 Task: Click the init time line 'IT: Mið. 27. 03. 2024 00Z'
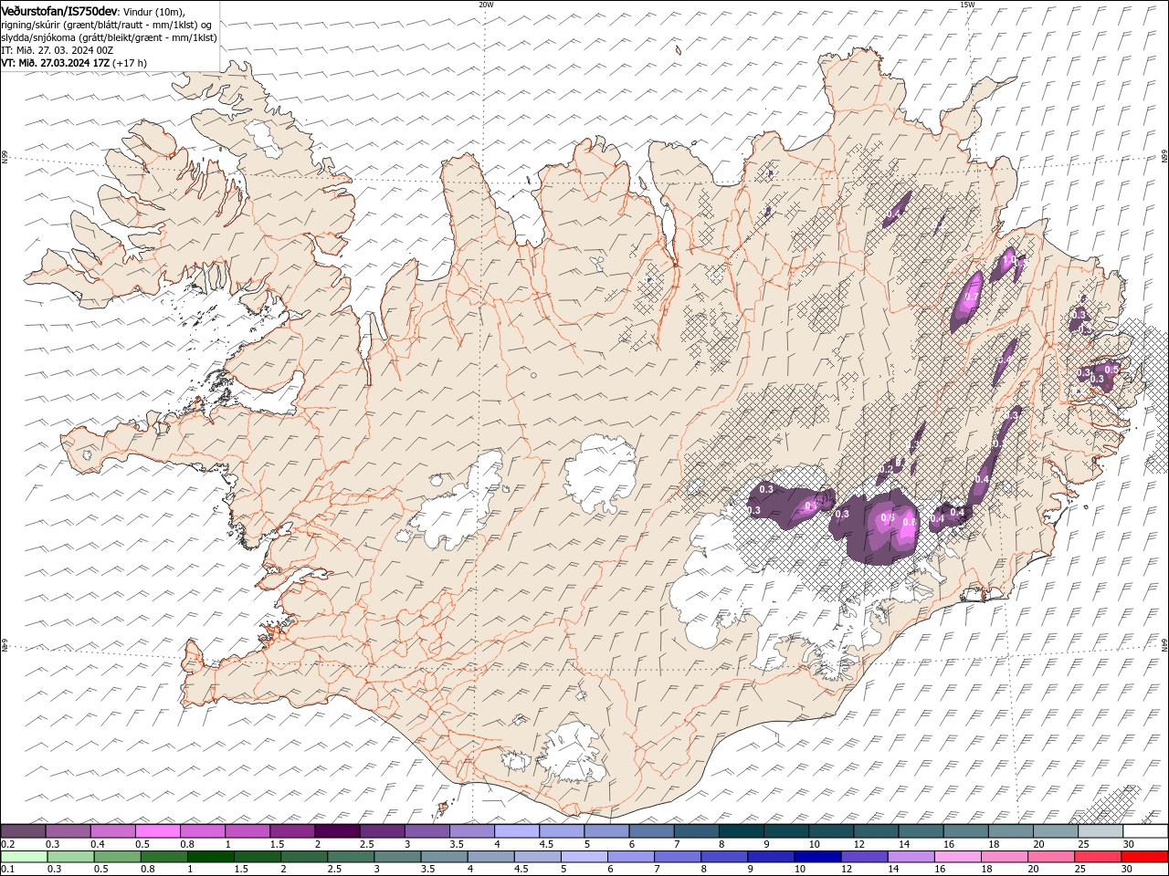(57, 50)
